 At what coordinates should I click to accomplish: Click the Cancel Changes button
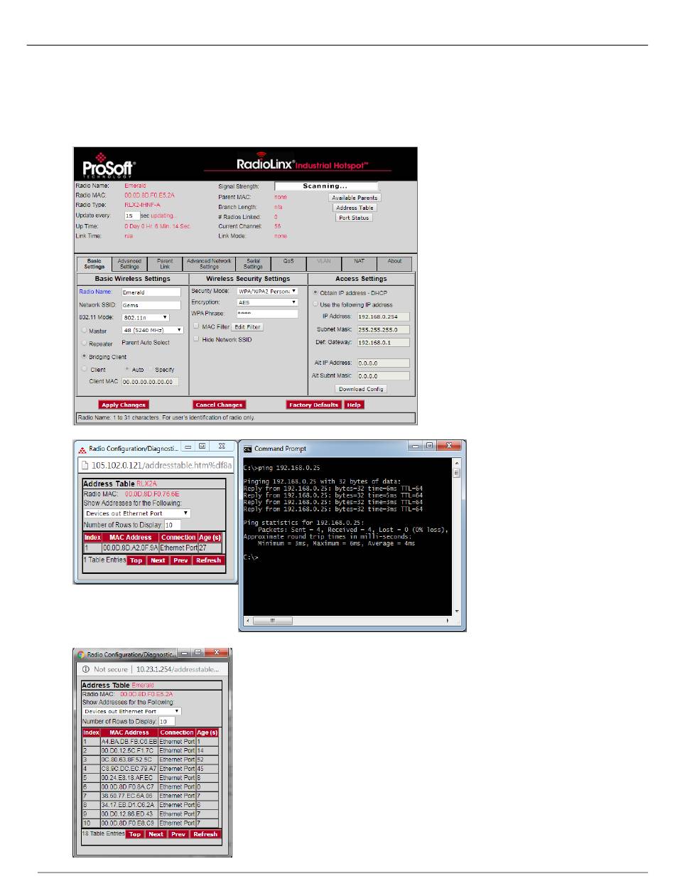click(220, 405)
